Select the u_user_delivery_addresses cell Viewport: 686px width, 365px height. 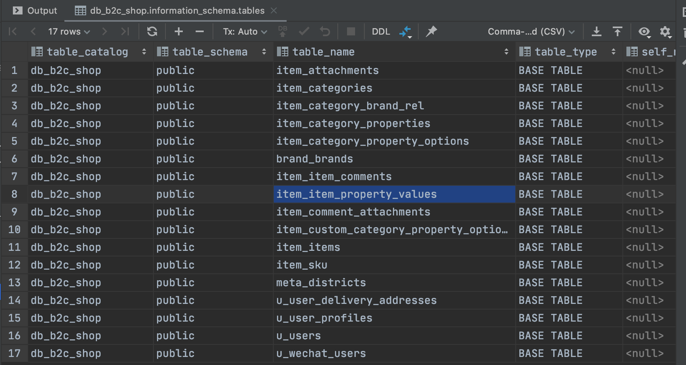pyautogui.click(x=395, y=300)
